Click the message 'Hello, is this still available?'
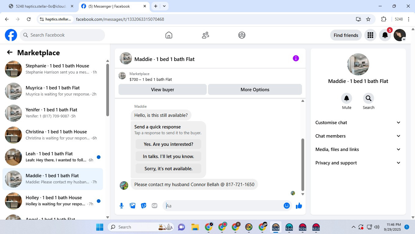This screenshot has height=234, width=415. click(x=161, y=115)
